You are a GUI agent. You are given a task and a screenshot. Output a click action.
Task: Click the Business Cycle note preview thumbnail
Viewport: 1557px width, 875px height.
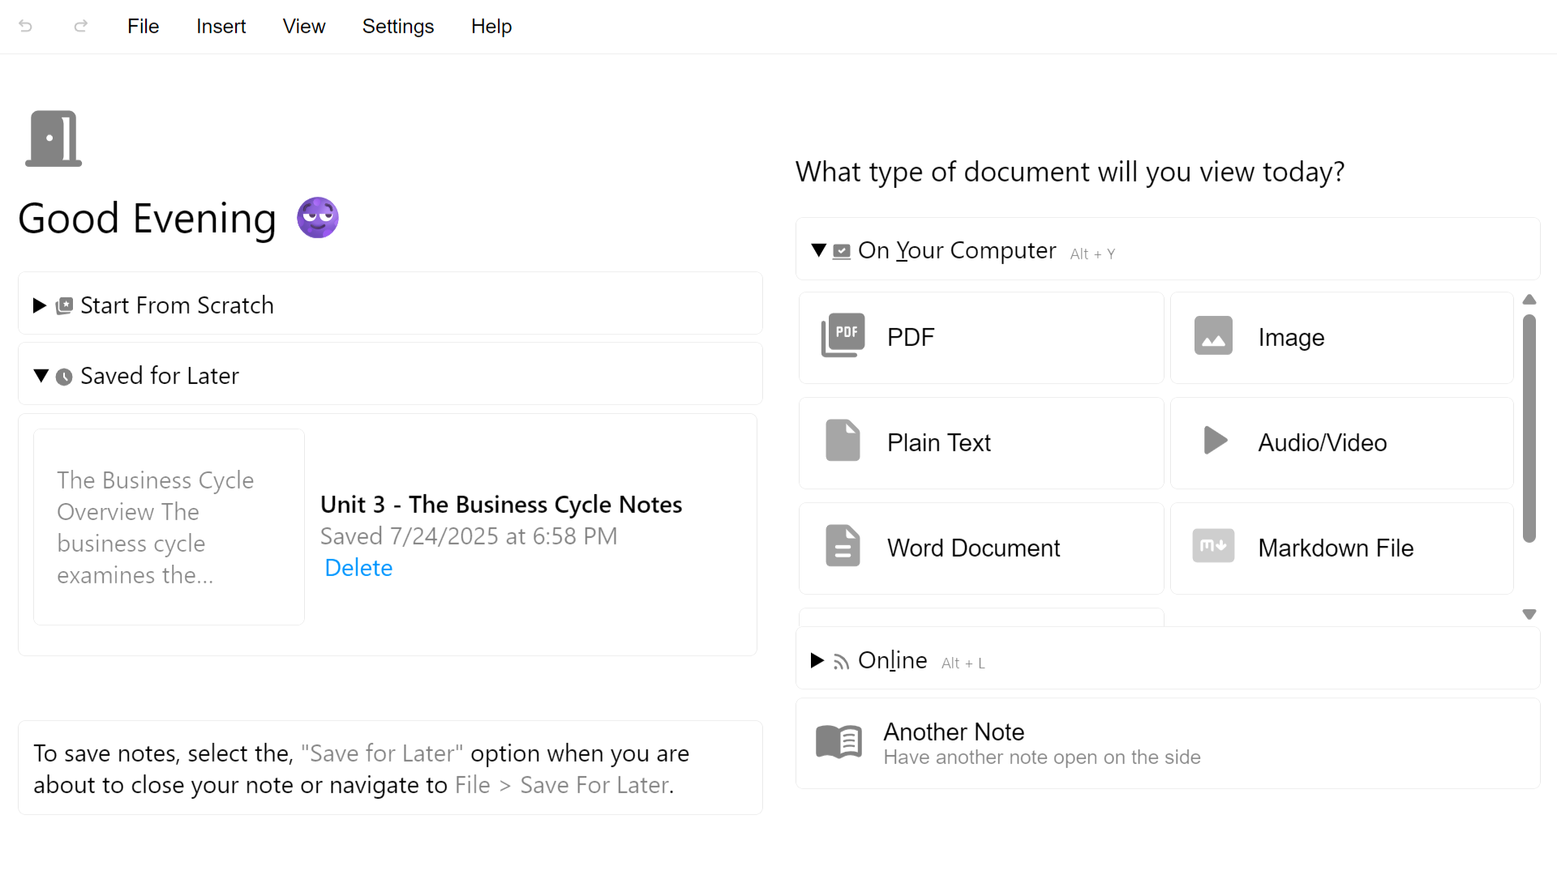tap(169, 527)
